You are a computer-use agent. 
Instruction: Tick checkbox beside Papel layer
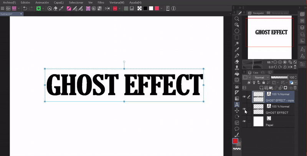click(x=249, y=121)
